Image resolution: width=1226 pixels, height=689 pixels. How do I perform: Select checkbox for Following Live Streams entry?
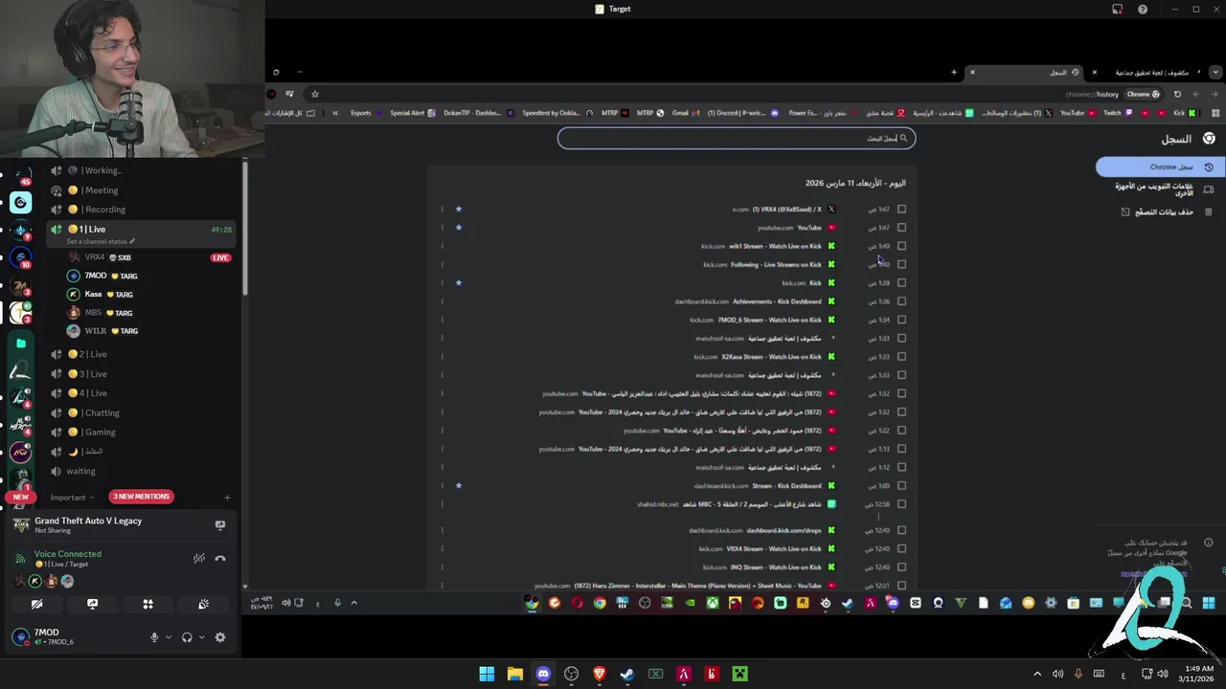[901, 264]
